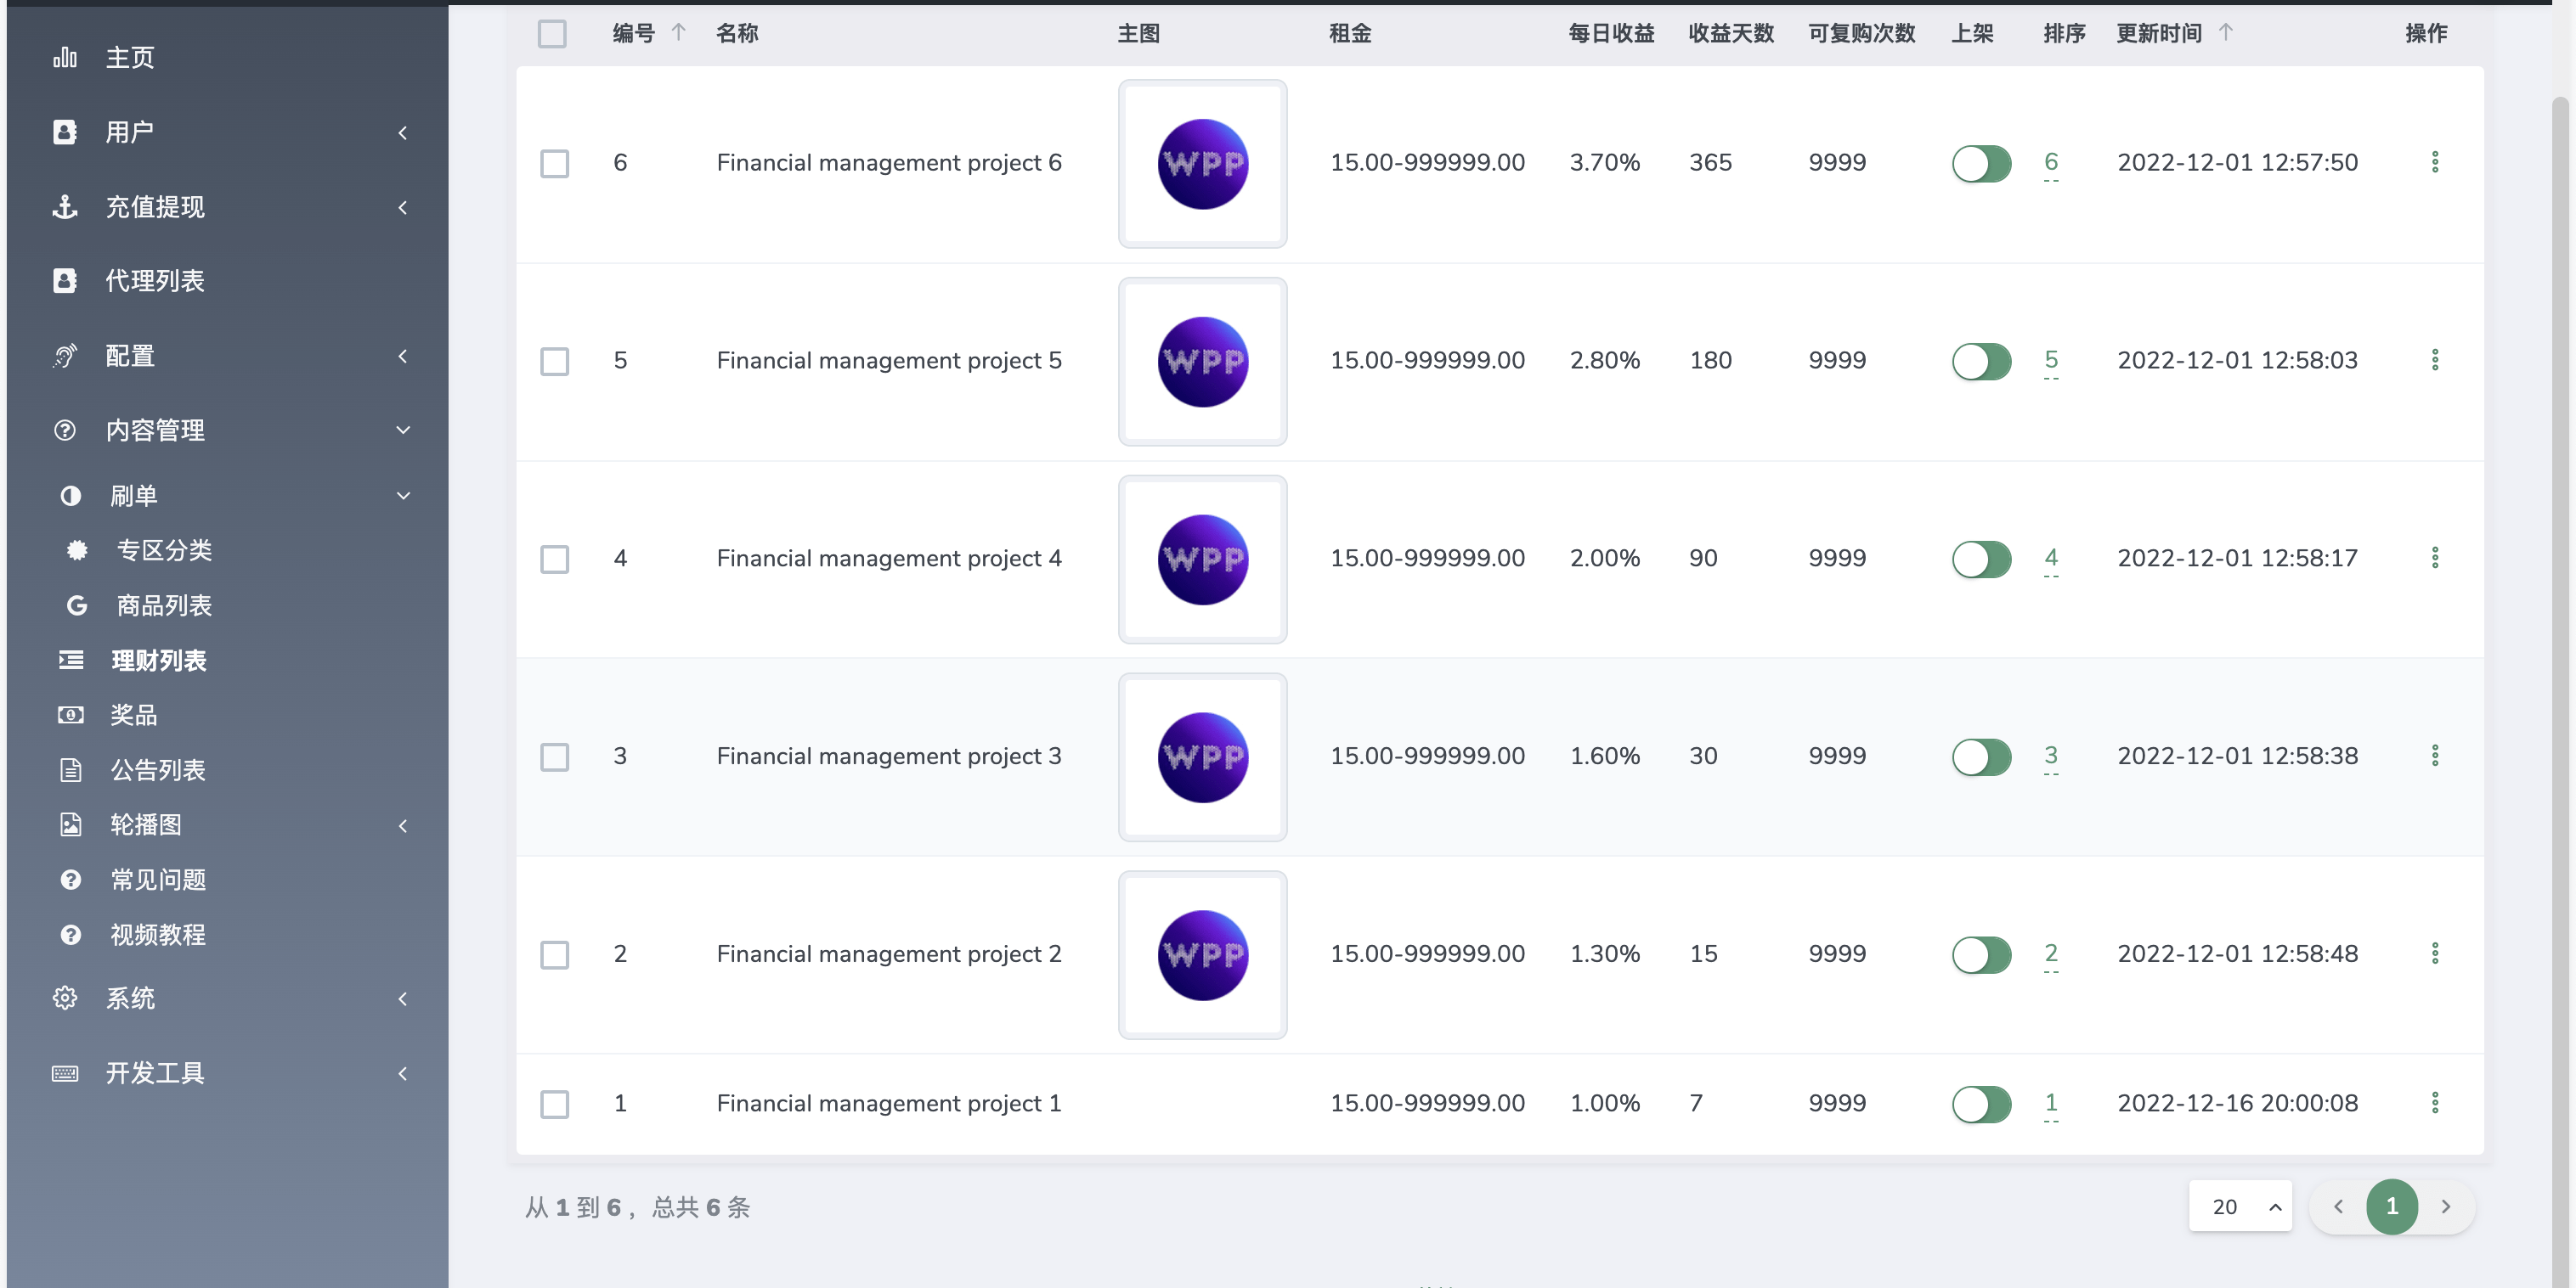The height and width of the screenshot is (1288, 2576).
Task: Open 专区分类 in the sidebar
Action: [x=164, y=550]
